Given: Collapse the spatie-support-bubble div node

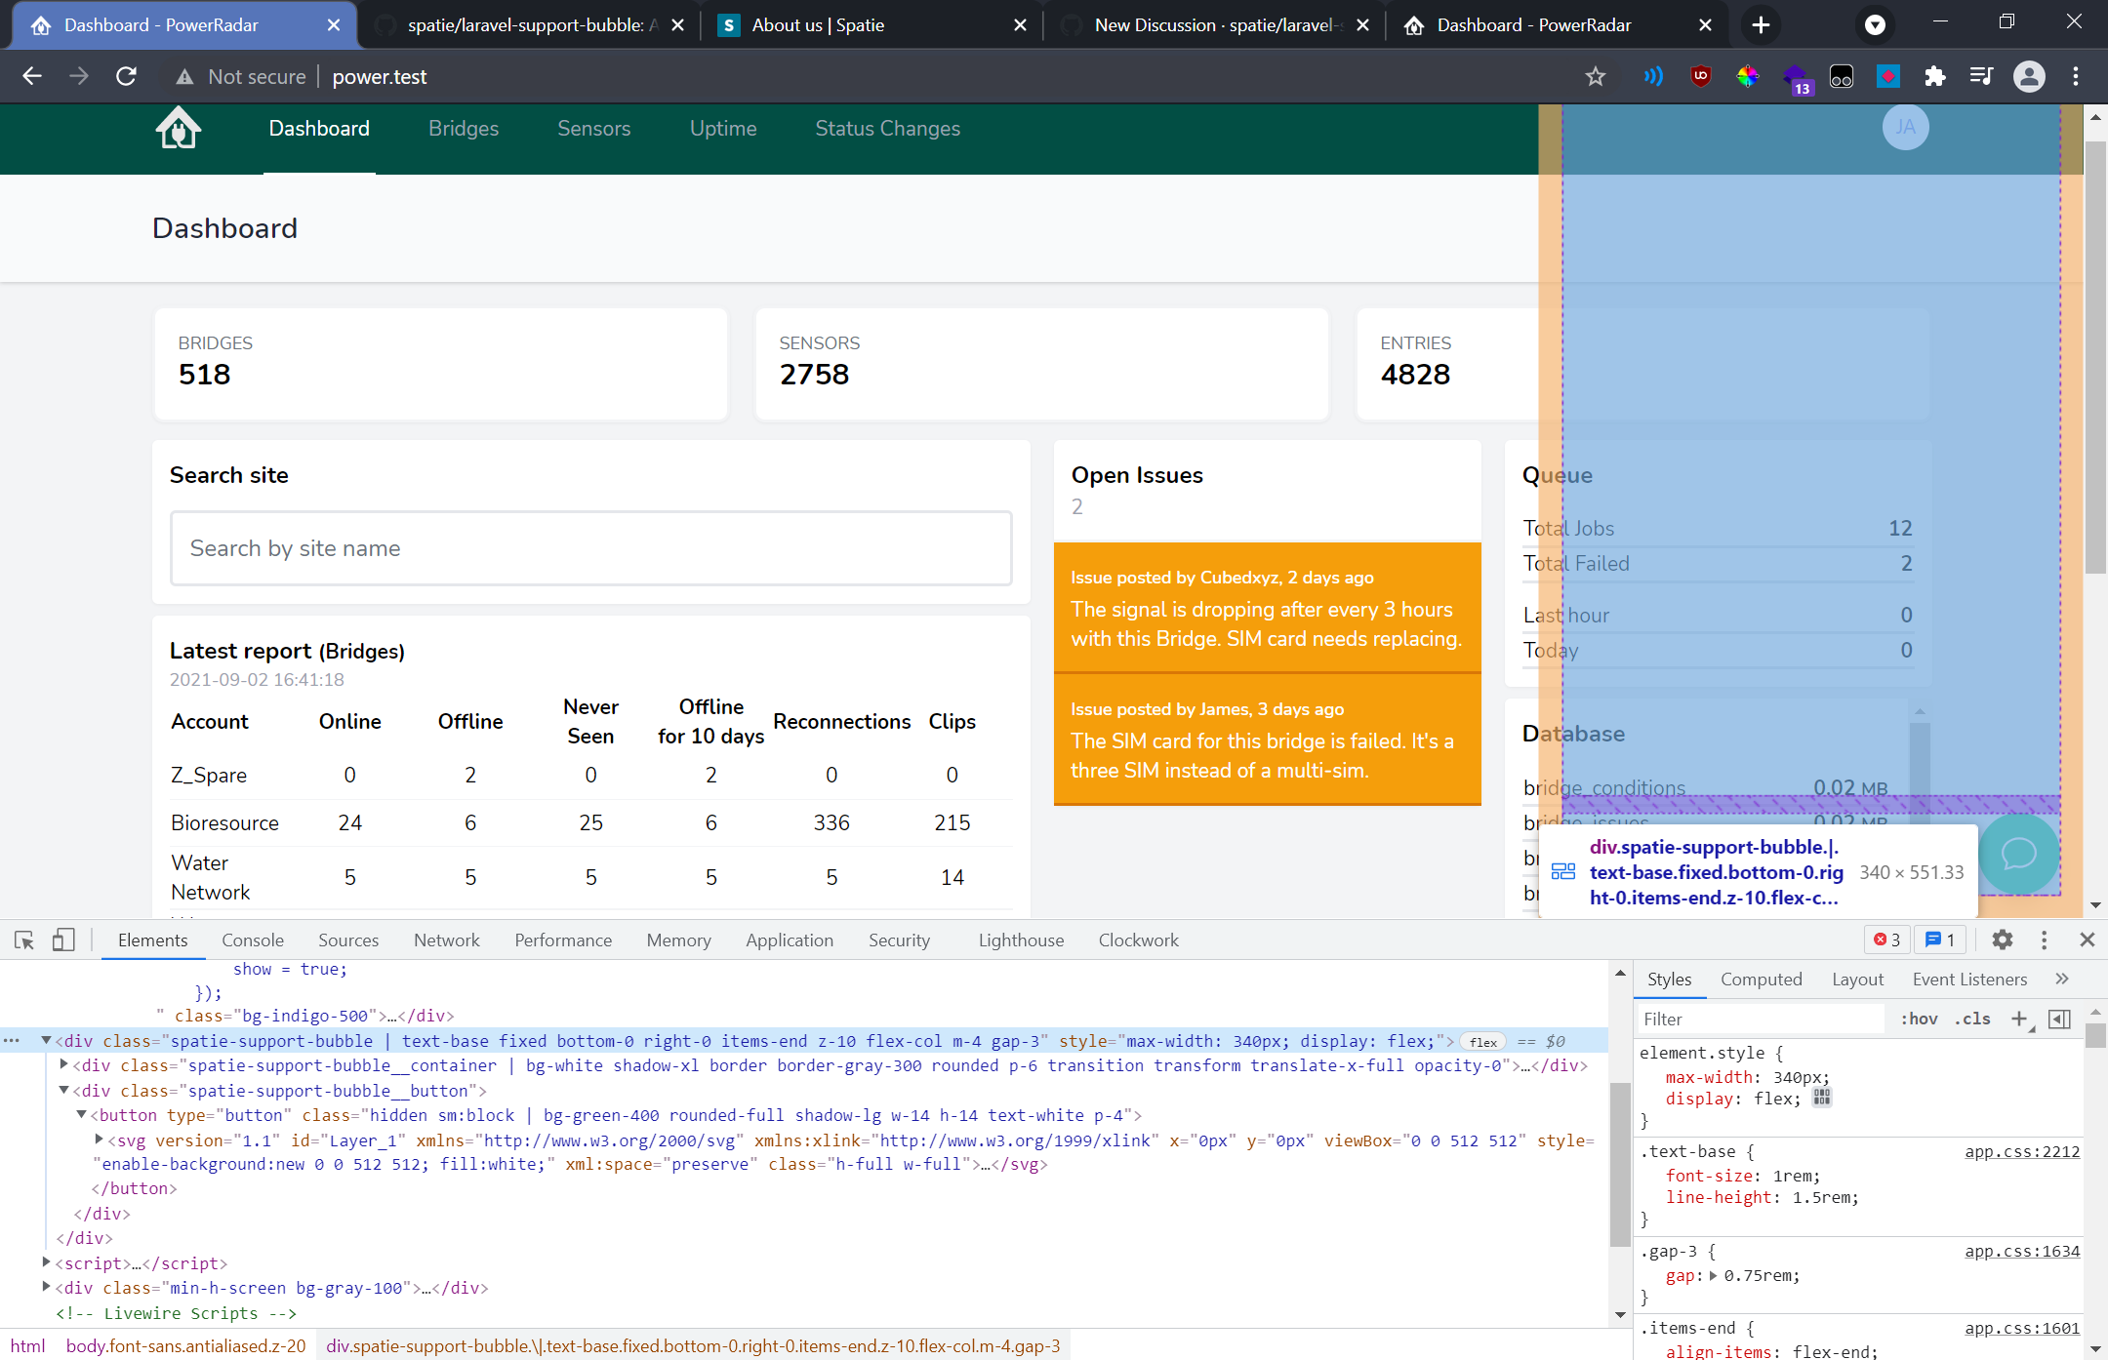Looking at the screenshot, I should coord(46,1041).
